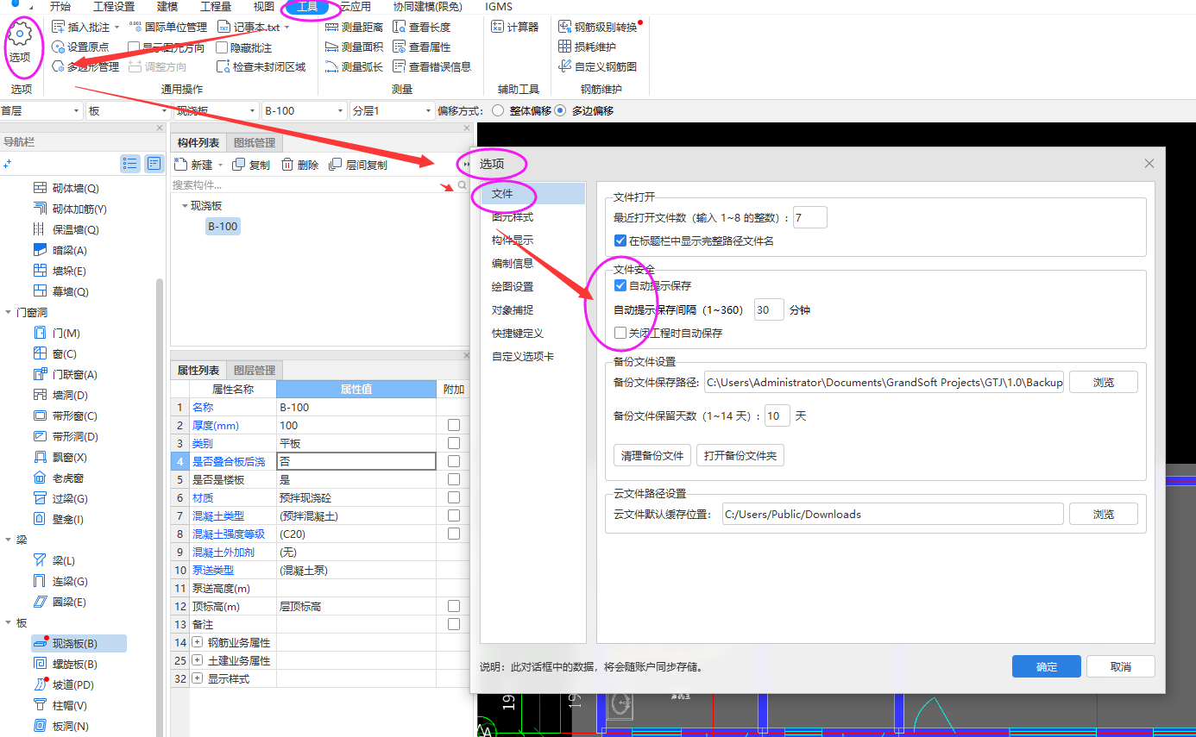Click 打开备份文件夹 button

point(740,456)
